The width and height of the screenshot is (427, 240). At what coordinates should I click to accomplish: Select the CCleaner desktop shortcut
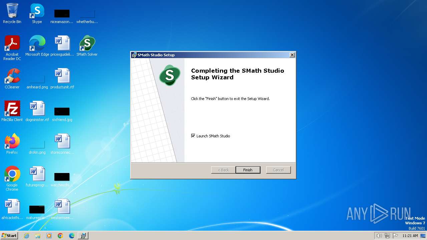(12, 79)
